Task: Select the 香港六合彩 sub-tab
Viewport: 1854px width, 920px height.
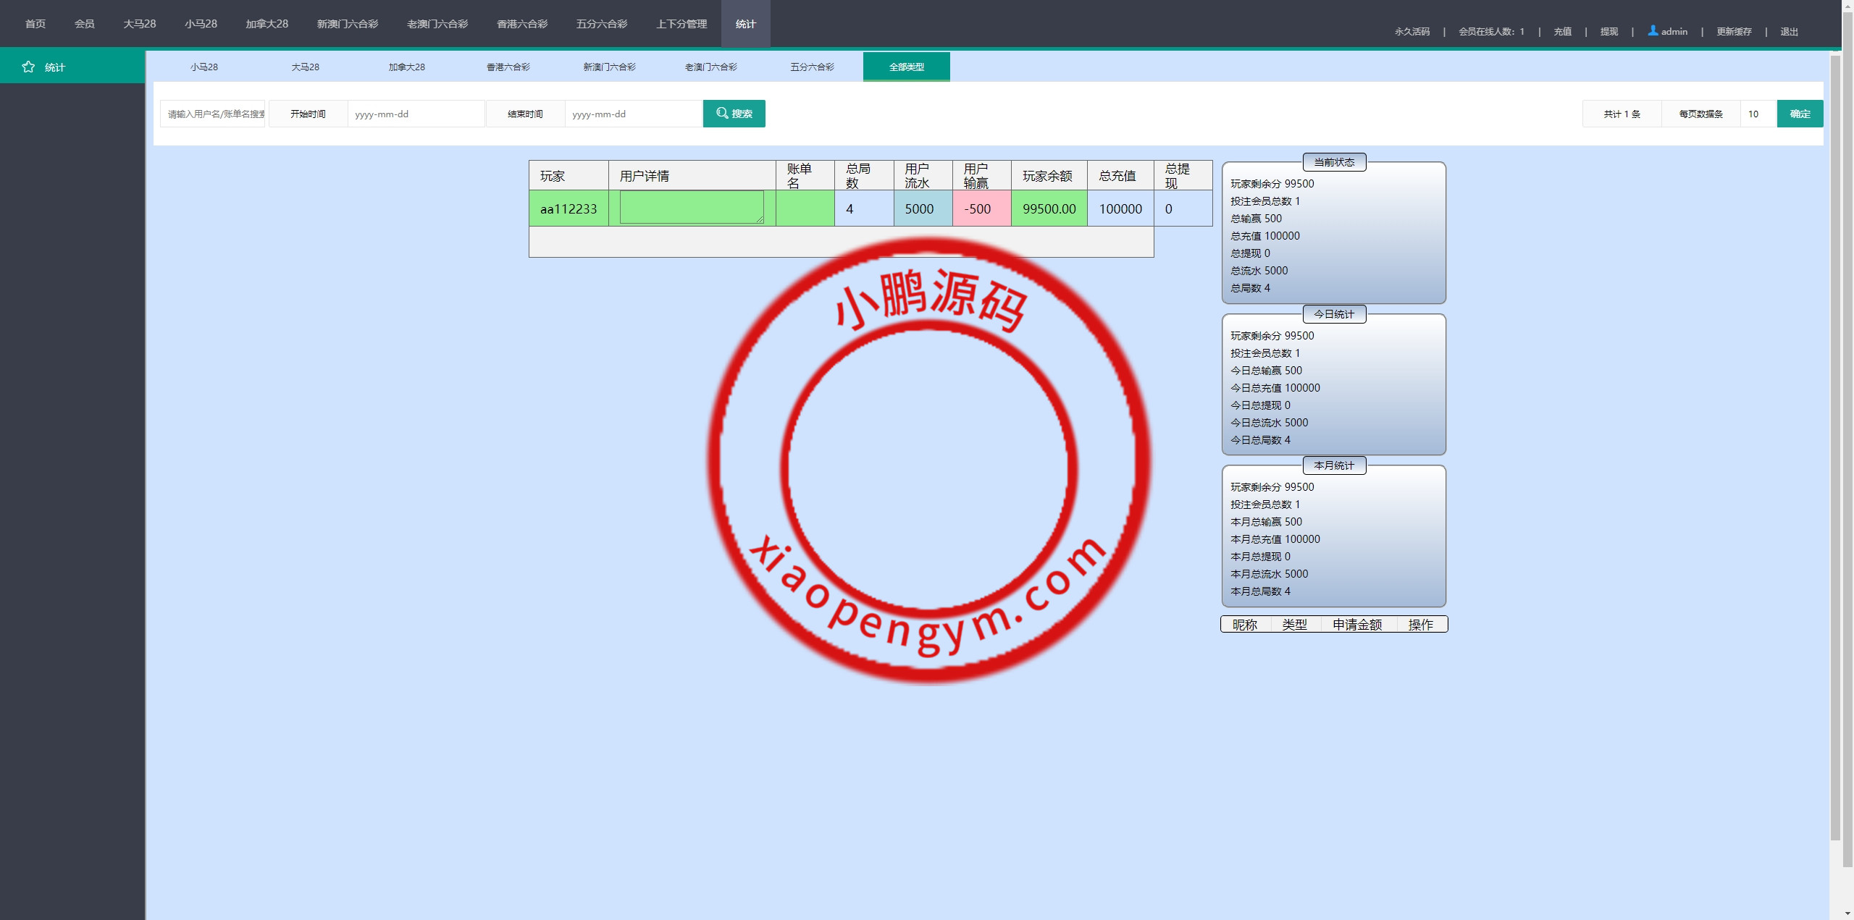Action: pos(508,67)
